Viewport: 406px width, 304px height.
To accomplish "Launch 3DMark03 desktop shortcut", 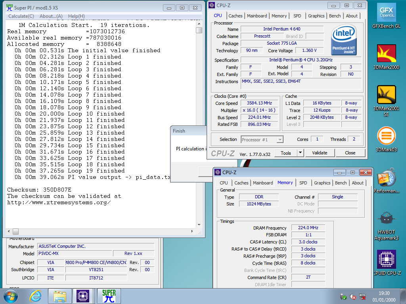I will pyautogui.click(x=386, y=139).
